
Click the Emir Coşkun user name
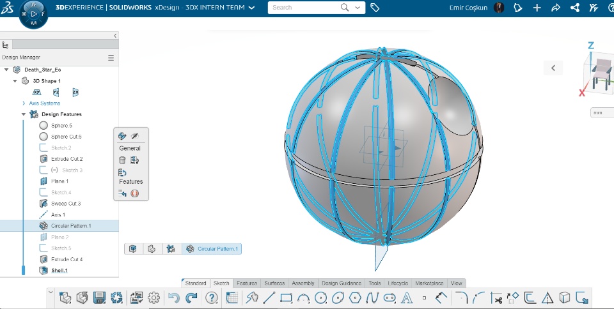point(468,8)
